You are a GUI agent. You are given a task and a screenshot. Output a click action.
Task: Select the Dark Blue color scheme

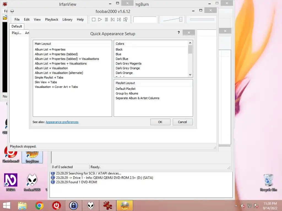[x=122, y=59]
